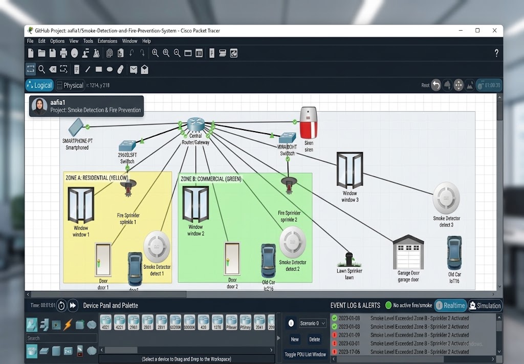Open the Window menu

click(129, 41)
